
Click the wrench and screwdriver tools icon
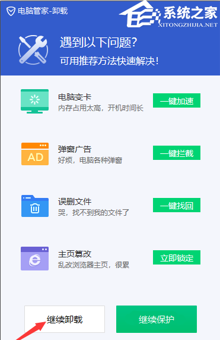(33, 50)
